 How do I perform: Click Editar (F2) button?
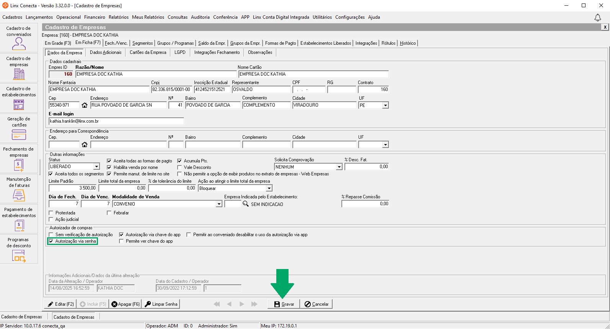click(61, 304)
